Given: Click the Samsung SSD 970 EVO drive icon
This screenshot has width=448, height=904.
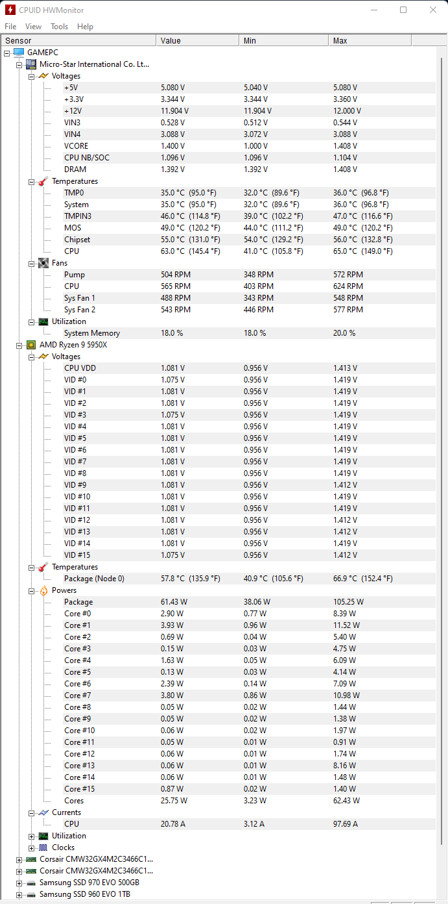Looking at the screenshot, I should 31,883.
